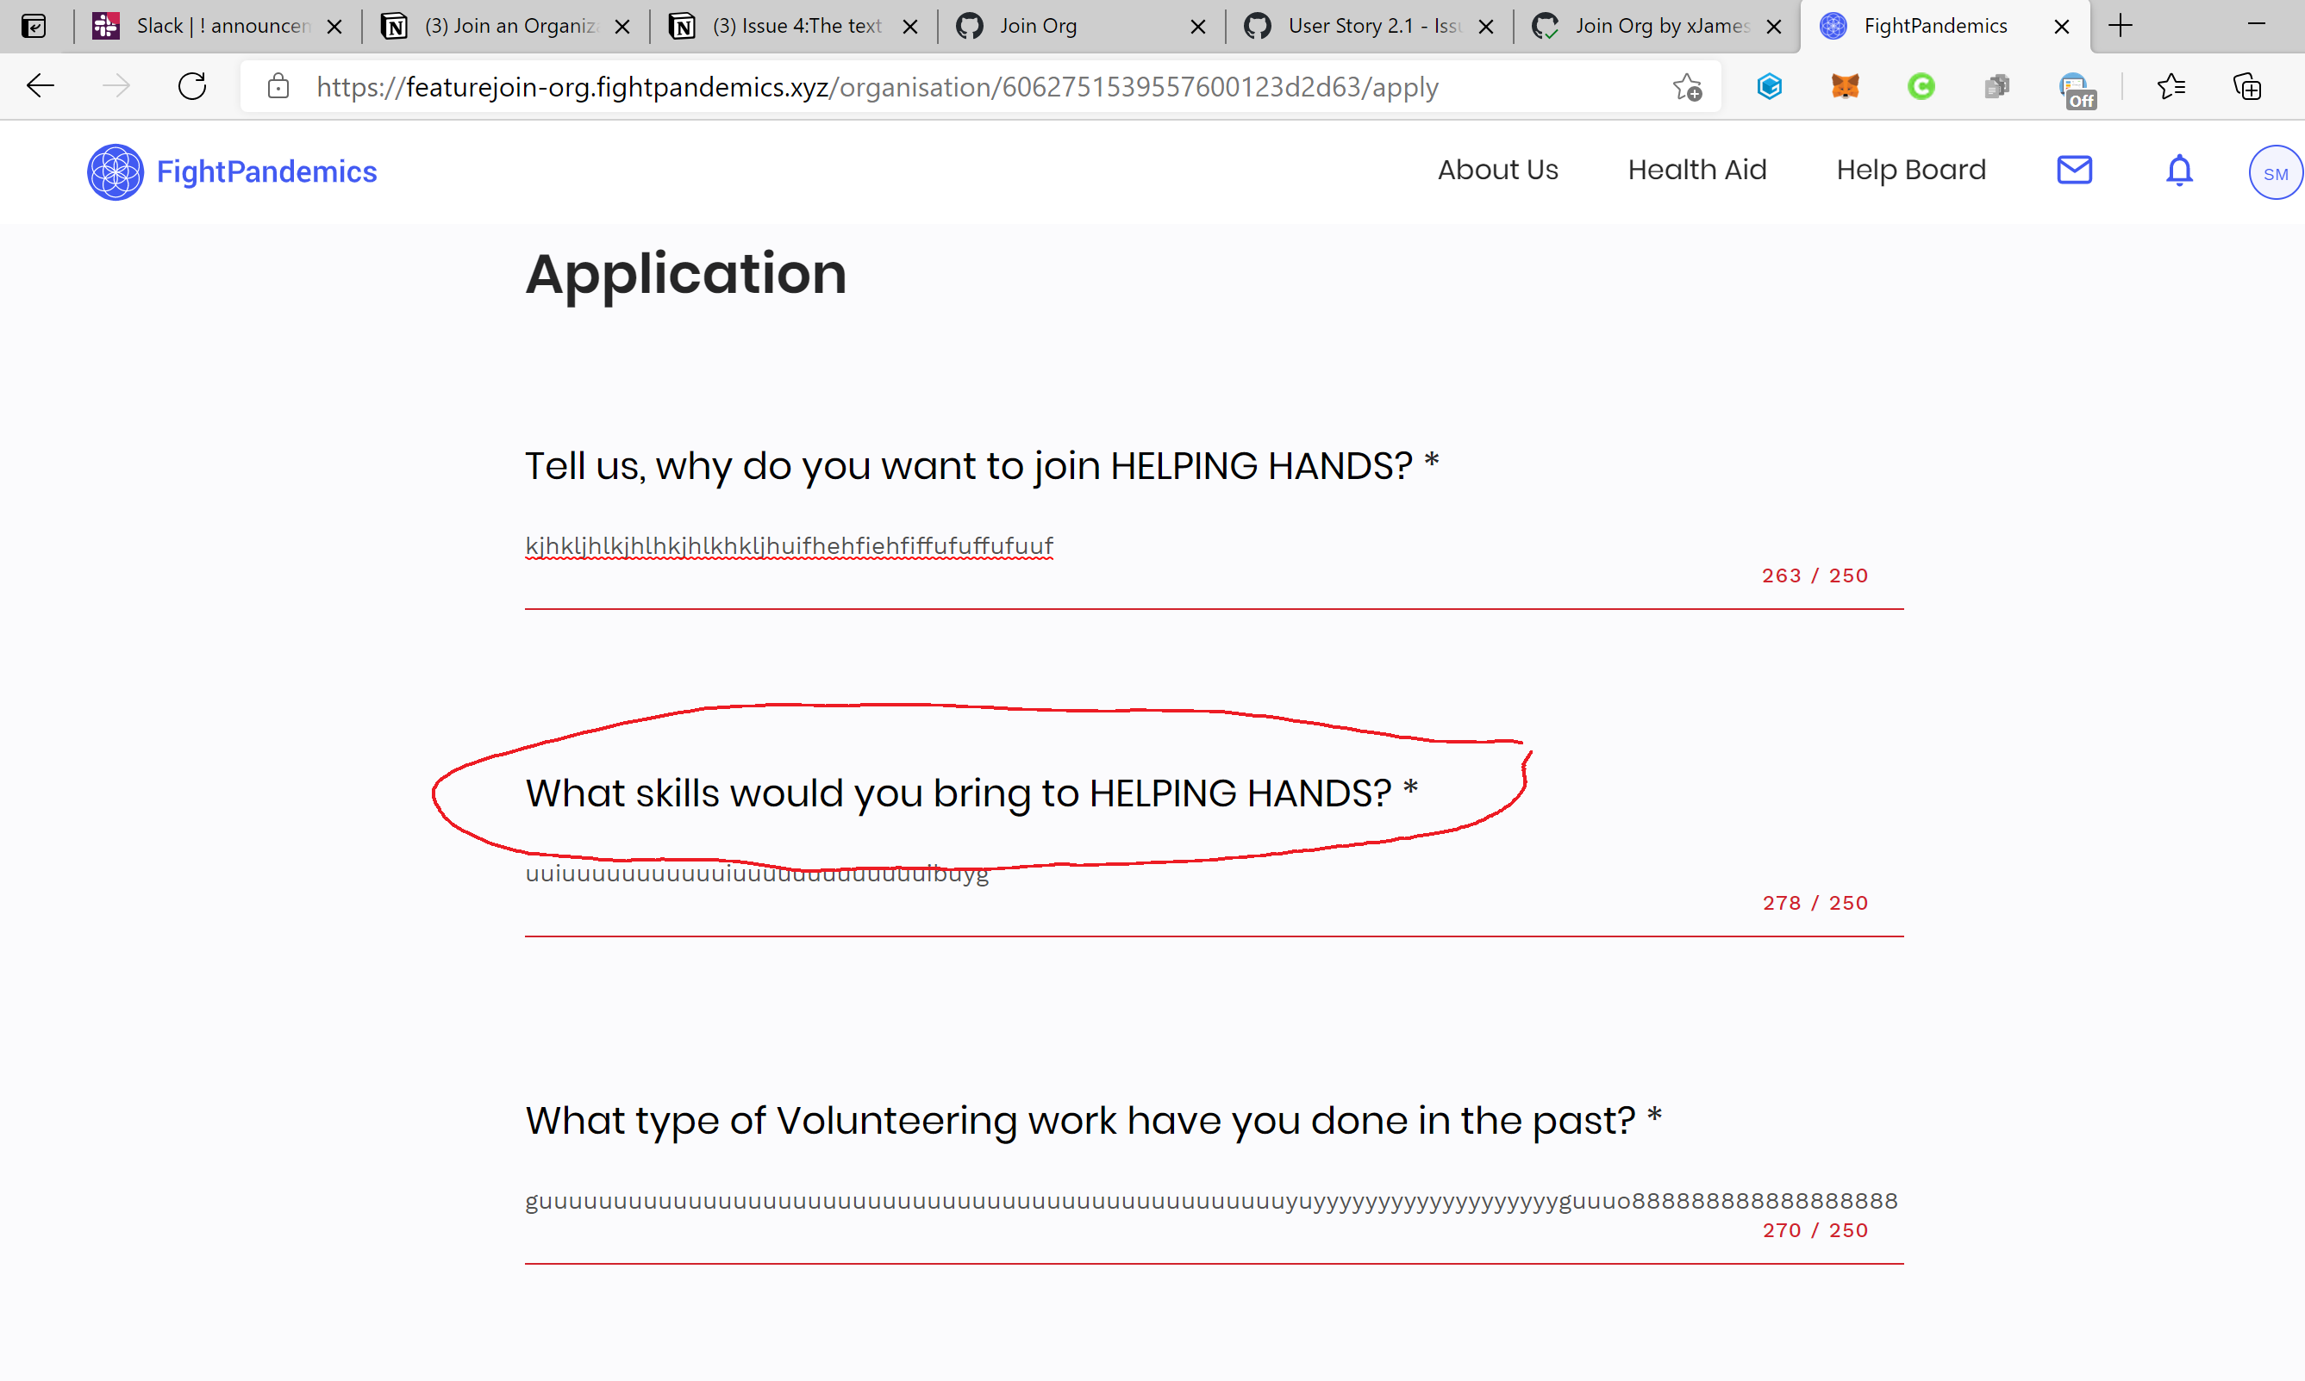Viewport: 2305px width, 1381px height.
Task: Open the Health Aid page
Action: (1696, 171)
